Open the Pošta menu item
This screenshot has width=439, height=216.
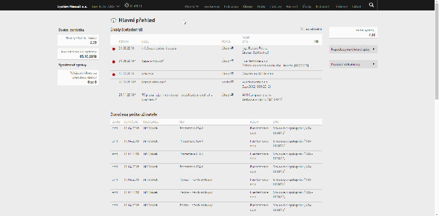point(261,6)
